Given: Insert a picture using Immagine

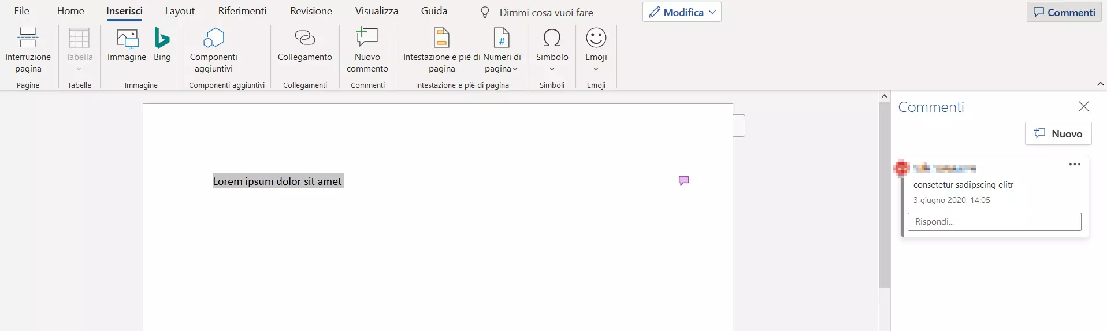Looking at the screenshot, I should point(127,45).
